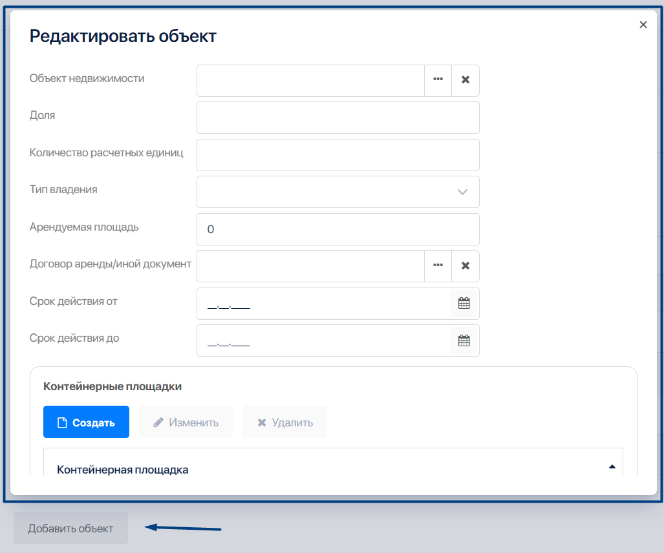Image resolution: width=664 pixels, height=553 pixels.
Task: Expand the Тип владения dropdown
Action: coord(462,192)
